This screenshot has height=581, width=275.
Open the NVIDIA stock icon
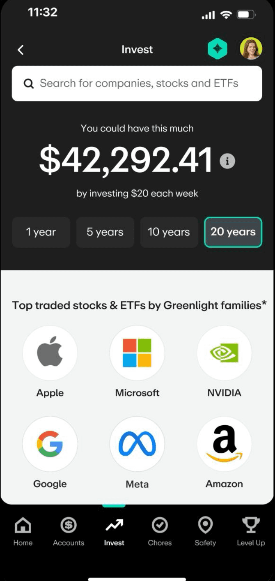pyautogui.click(x=224, y=353)
